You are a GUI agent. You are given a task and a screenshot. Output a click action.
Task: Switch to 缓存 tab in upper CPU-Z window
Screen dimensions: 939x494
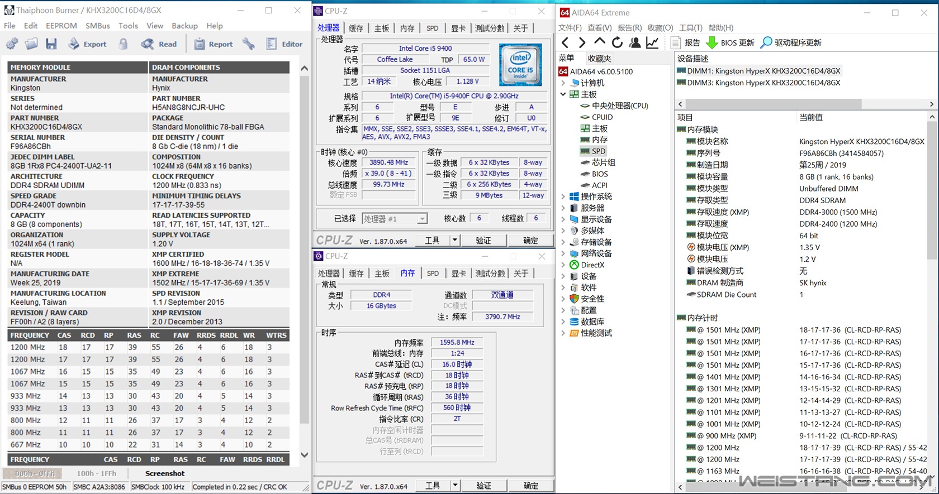[355, 28]
